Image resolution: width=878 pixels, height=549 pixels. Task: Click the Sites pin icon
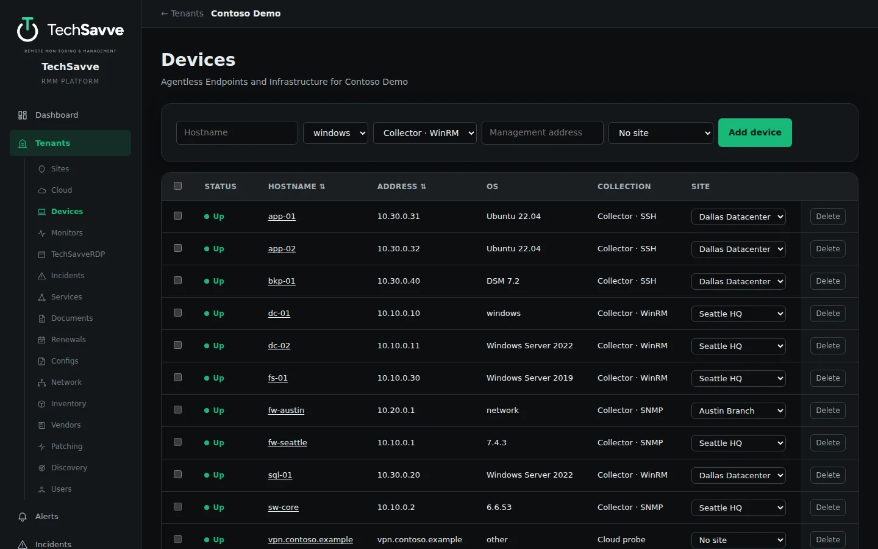(41, 169)
